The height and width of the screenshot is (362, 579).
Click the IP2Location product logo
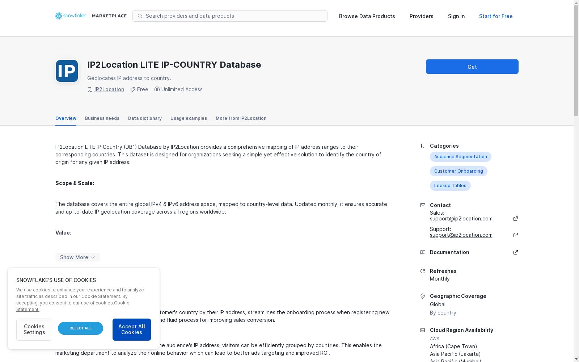pos(67,71)
